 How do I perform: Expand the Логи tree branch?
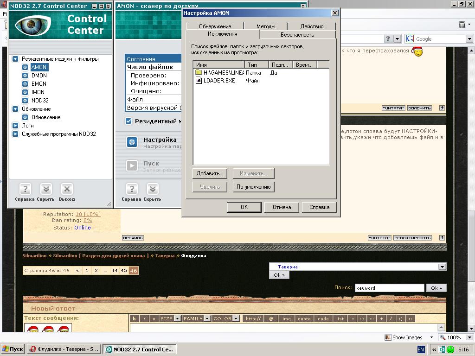click(x=15, y=125)
